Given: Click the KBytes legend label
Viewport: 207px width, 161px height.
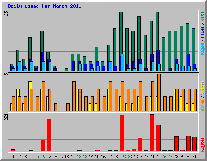Looking at the screenshot, I should coord(202,144).
